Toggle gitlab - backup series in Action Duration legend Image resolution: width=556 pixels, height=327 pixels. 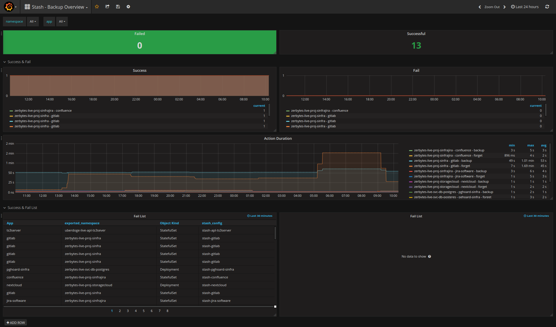click(x=443, y=161)
